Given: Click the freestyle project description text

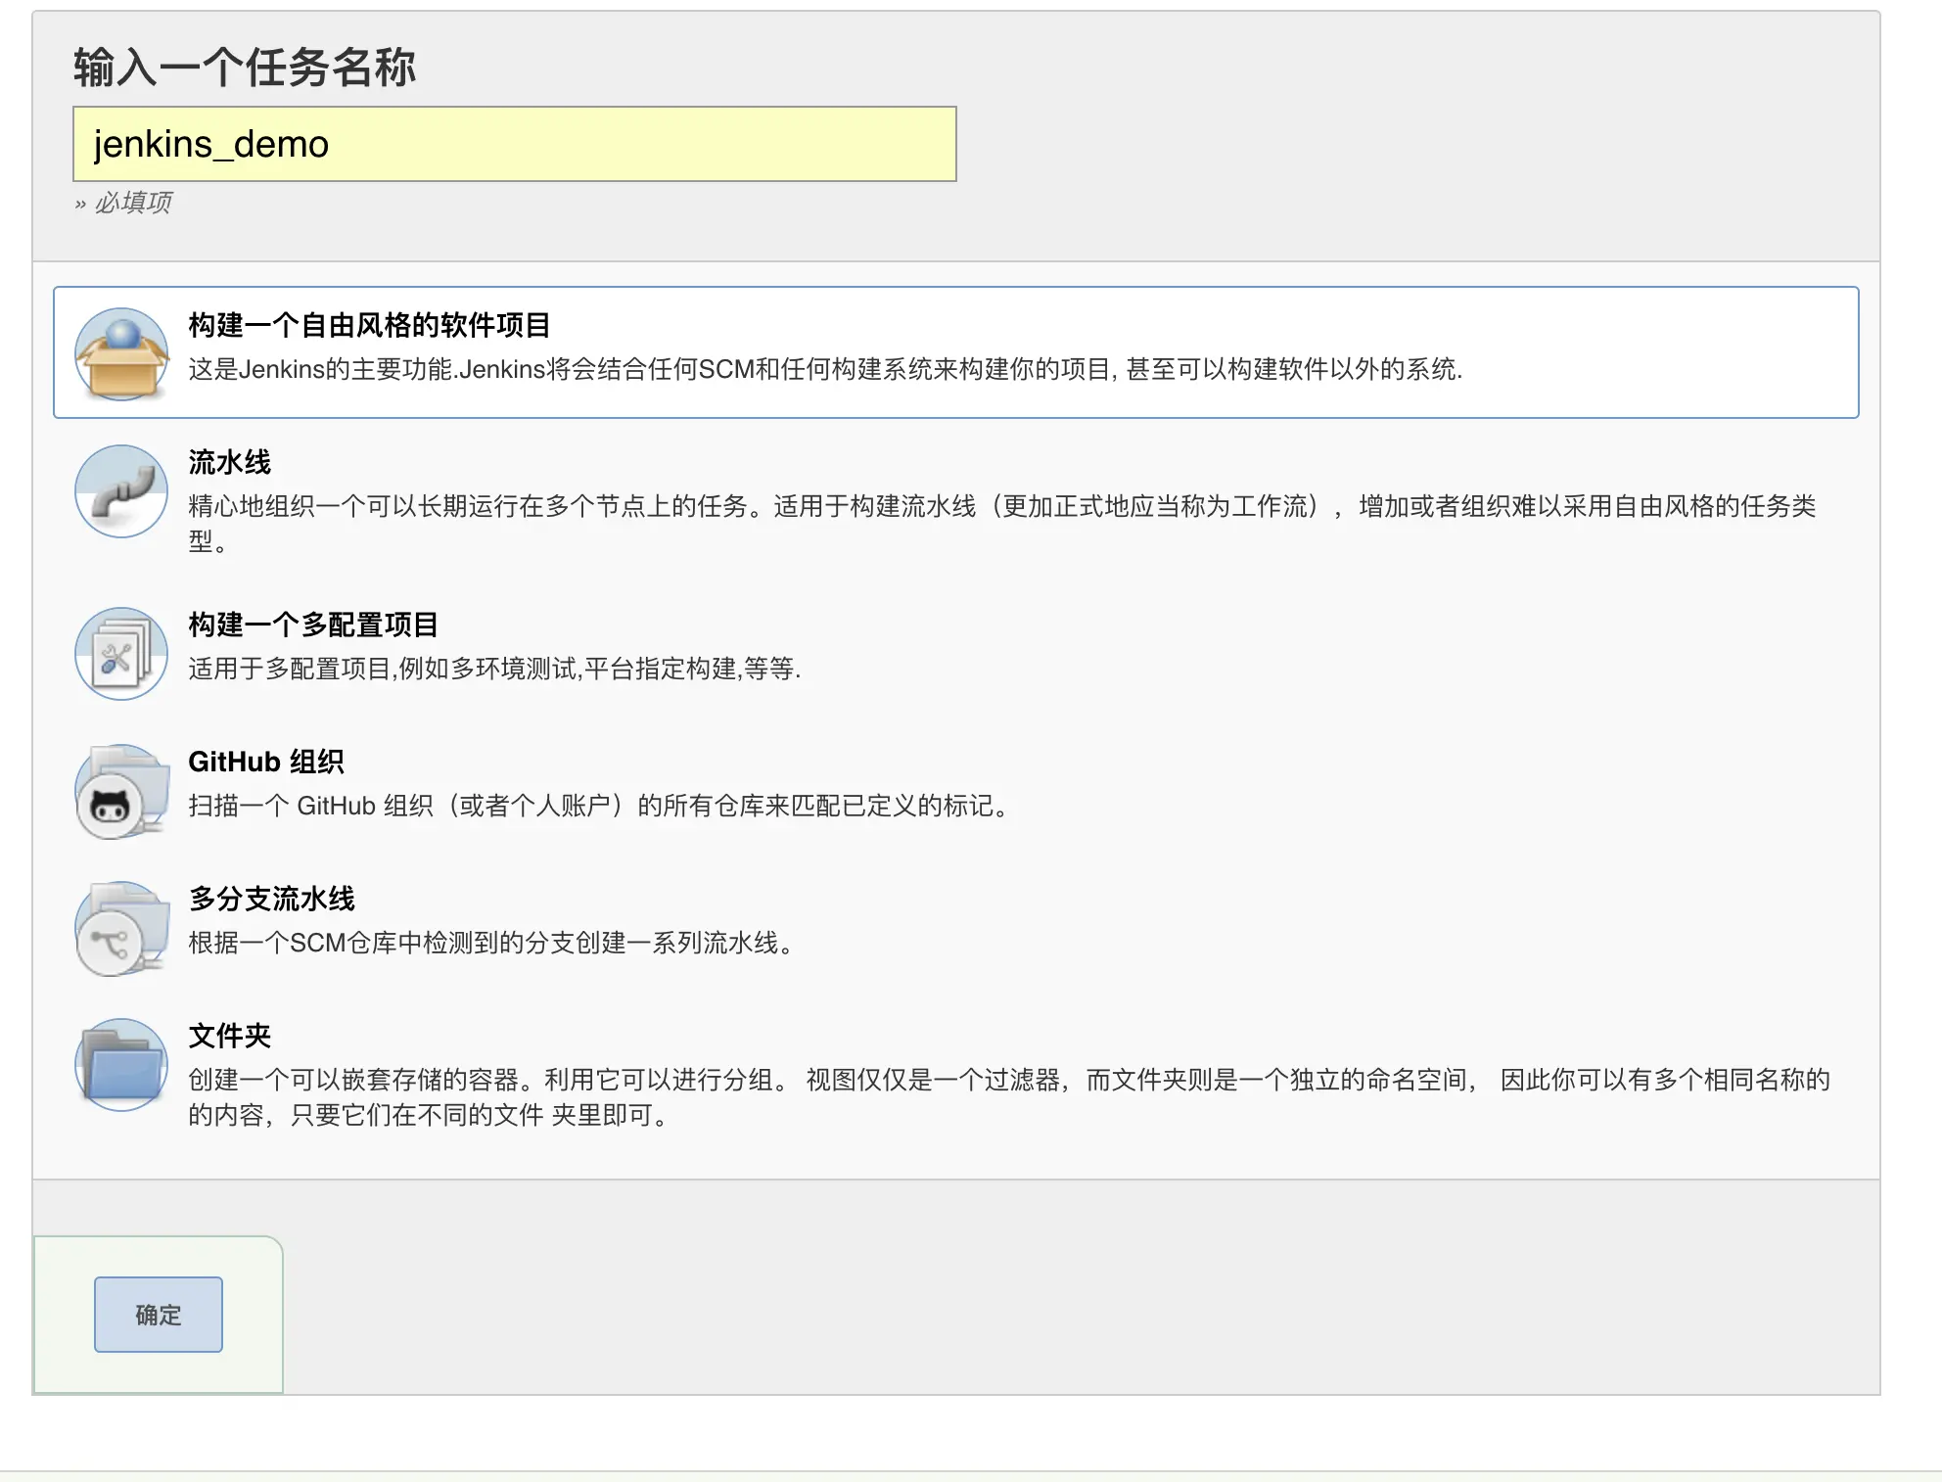Looking at the screenshot, I should pos(824,369).
